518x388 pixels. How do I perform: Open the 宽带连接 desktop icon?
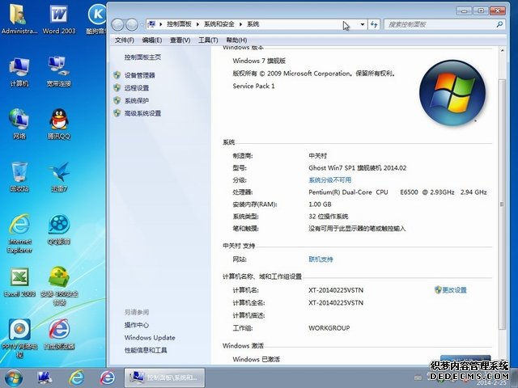[59, 72]
